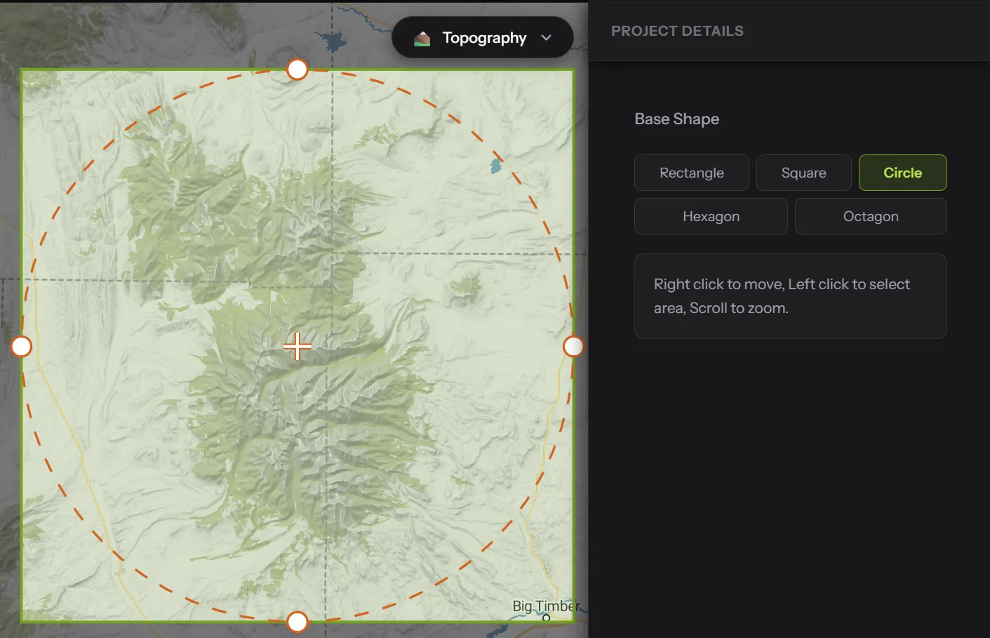Click the small blue lake on map
The height and width of the screenshot is (638, 990).
tap(496, 166)
